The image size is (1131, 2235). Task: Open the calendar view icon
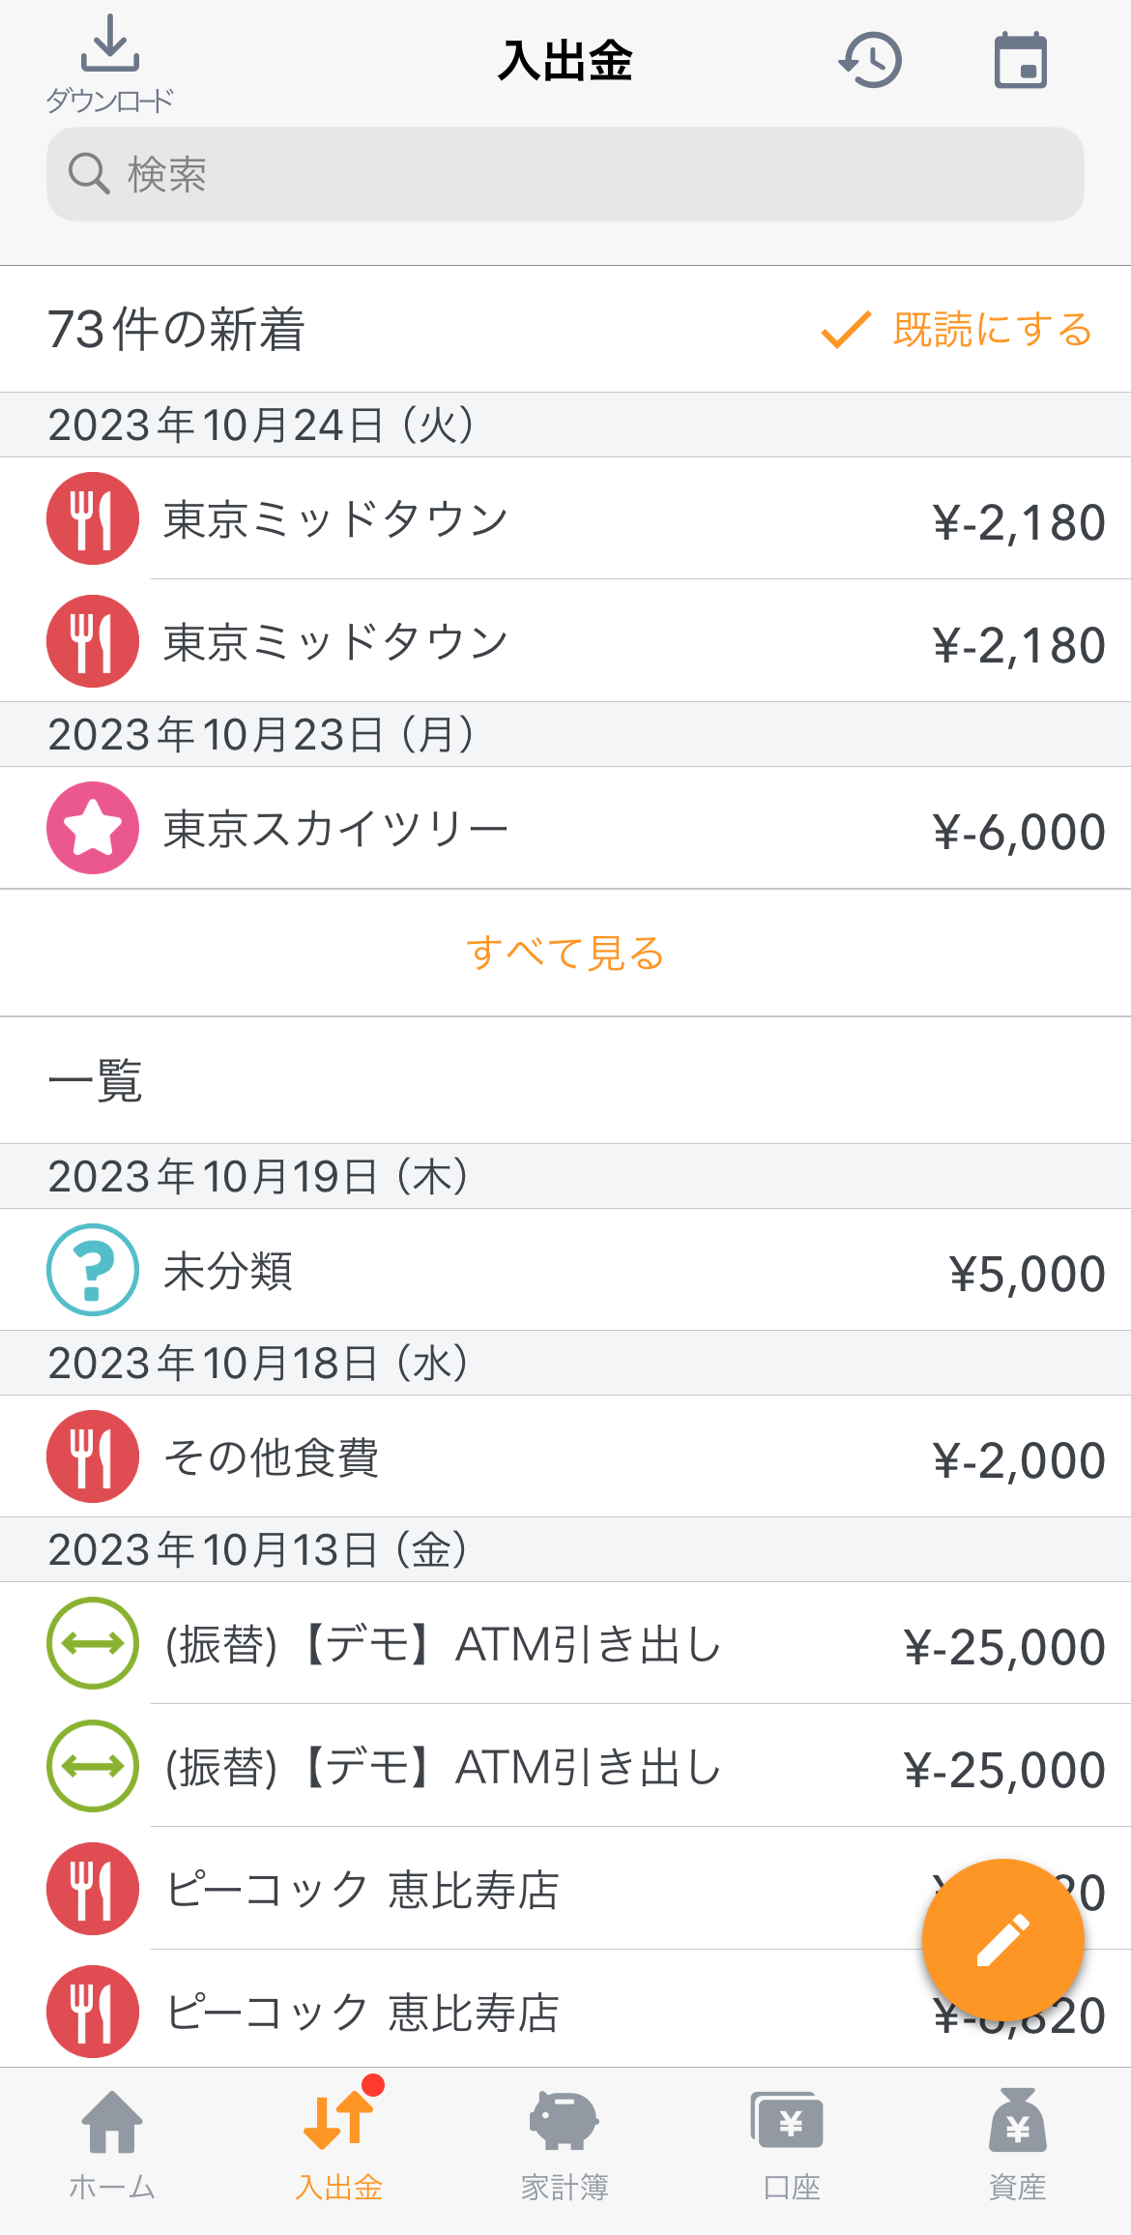click(x=1021, y=60)
